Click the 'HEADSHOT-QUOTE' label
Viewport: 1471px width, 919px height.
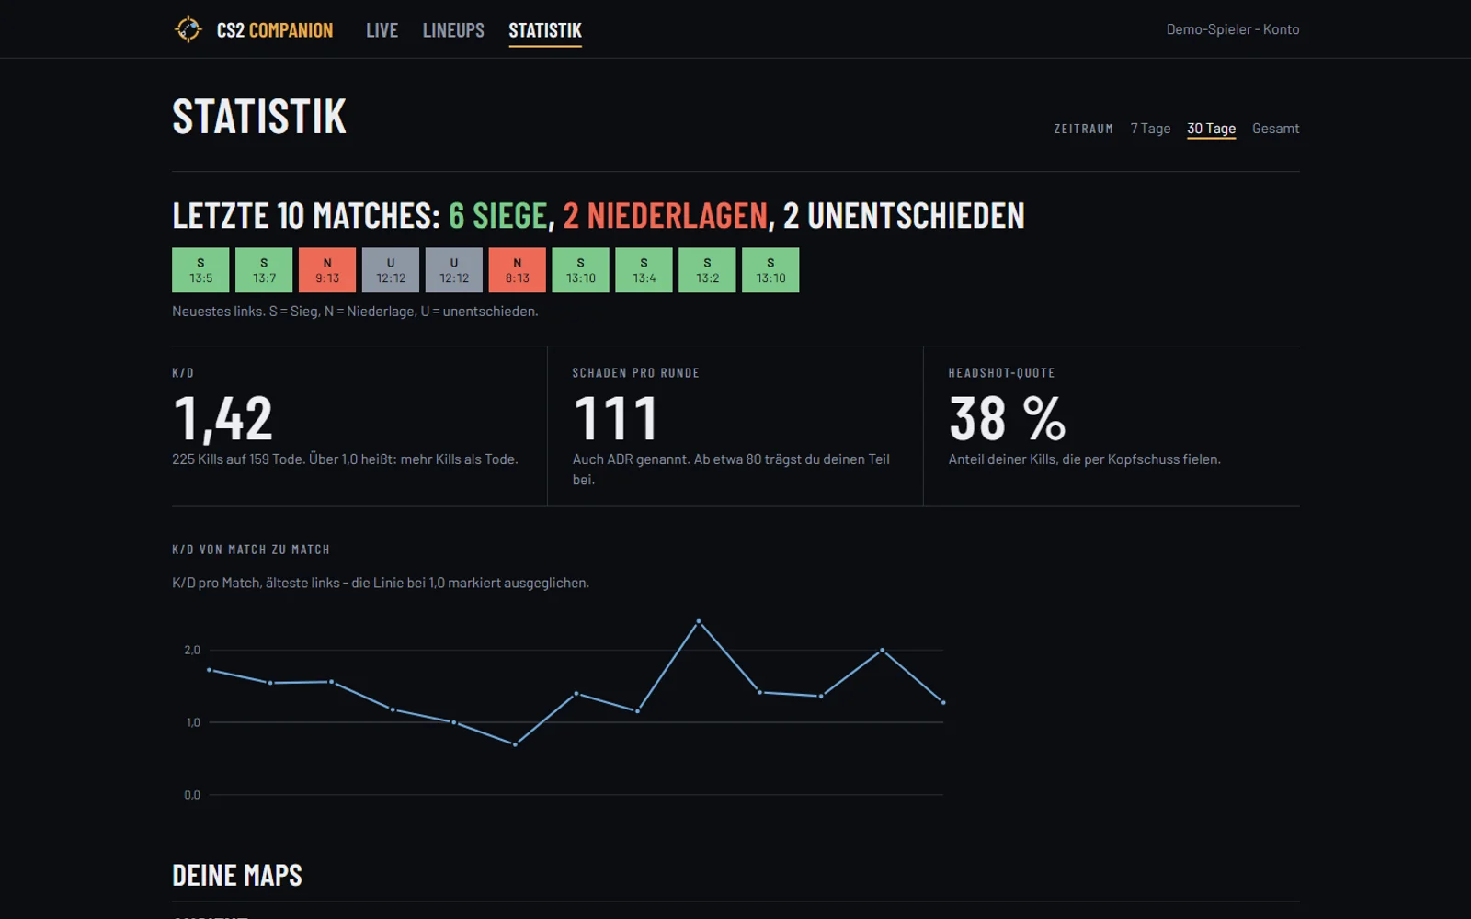(x=1002, y=373)
